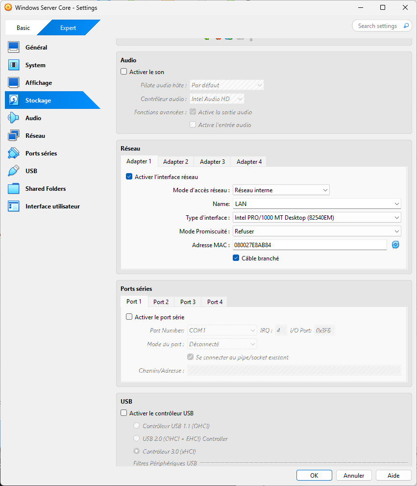Image resolution: width=417 pixels, height=486 pixels.
Task: Select the Adapter 1 tab
Action: pyautogui.click(x=139, y=161)
